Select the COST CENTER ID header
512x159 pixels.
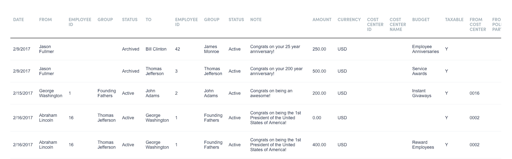point(375,25)
